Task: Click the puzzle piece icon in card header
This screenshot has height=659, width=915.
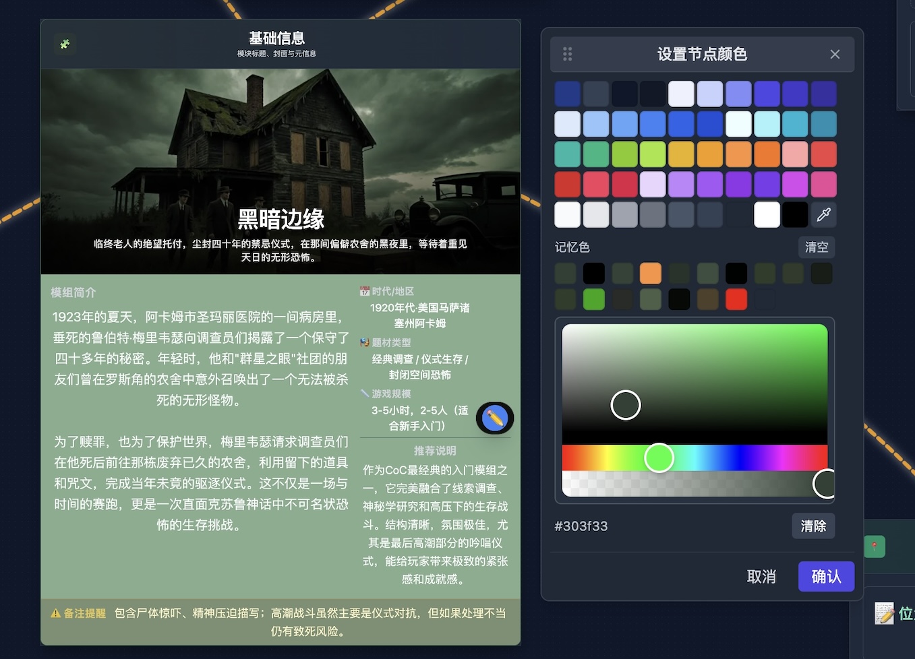Action: pyautogui.click(x=65, y=44)
